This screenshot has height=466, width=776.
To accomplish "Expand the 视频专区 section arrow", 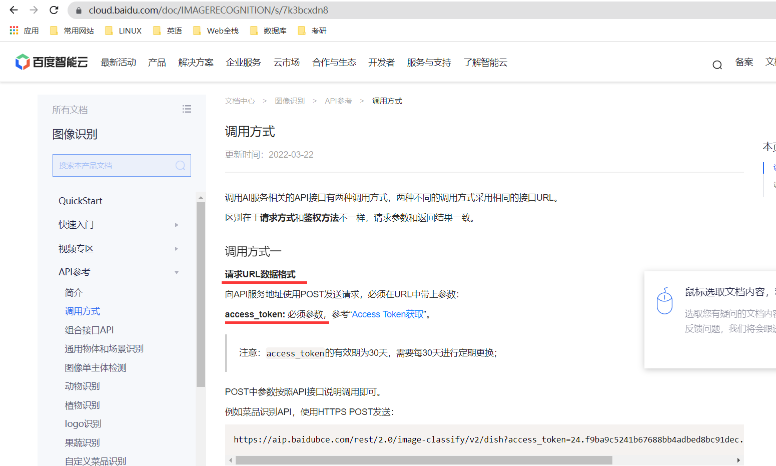I will tap(177, 249).
